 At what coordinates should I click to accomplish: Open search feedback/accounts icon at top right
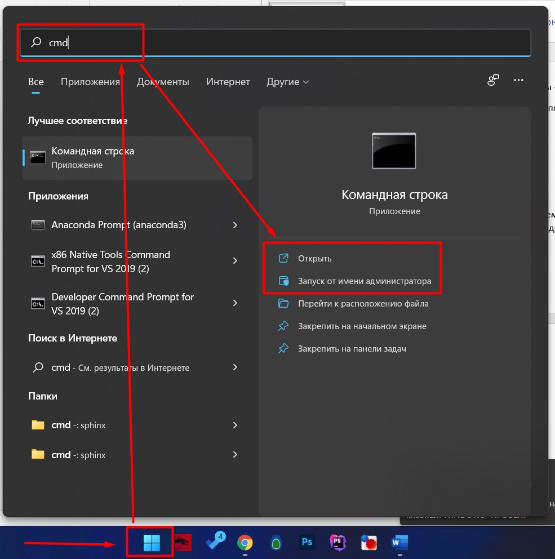click(x=493, y=80)
